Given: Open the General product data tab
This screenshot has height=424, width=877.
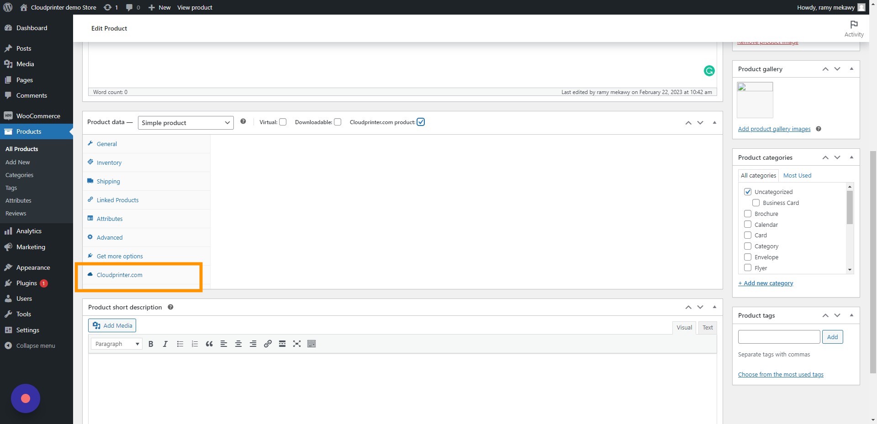Looking at the screenshot, I should coord(146,144).
